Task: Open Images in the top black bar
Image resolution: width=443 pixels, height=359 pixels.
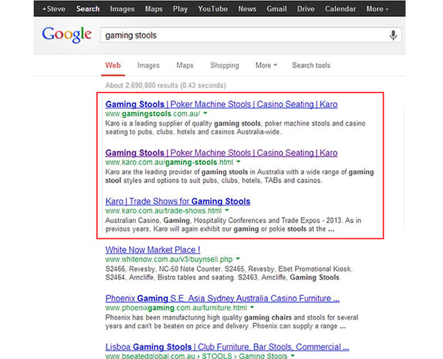Action: pos(122,9)
